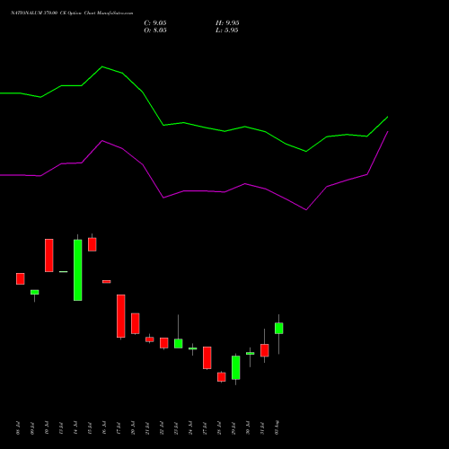This screenshot has height=449, width=449.
Task: Select the high value H: 9.95
Action: (227, 23)
